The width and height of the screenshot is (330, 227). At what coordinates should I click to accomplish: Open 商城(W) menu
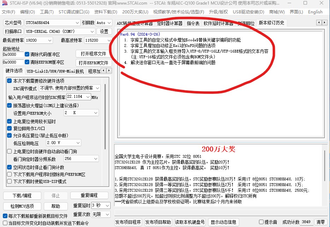[x=277, y=12]
